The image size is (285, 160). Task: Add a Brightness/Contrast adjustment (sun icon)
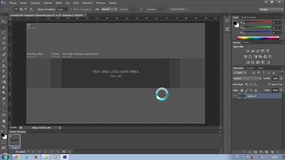pyautogui.click(x=248, y=51)
